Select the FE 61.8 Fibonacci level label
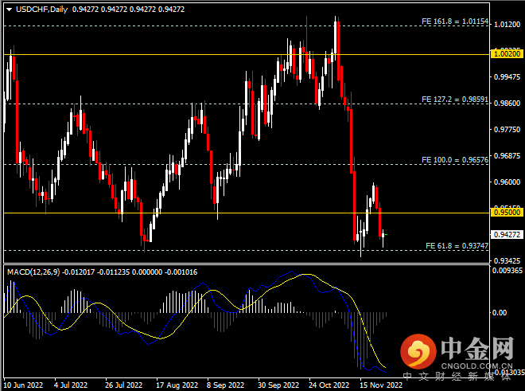525x391 pixels. pyautogui.click(x=456, y=245)
